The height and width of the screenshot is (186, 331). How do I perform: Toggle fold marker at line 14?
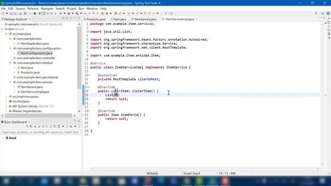coord(89,75)
